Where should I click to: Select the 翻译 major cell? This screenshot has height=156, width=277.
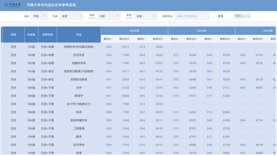click(x=79, y=137)
